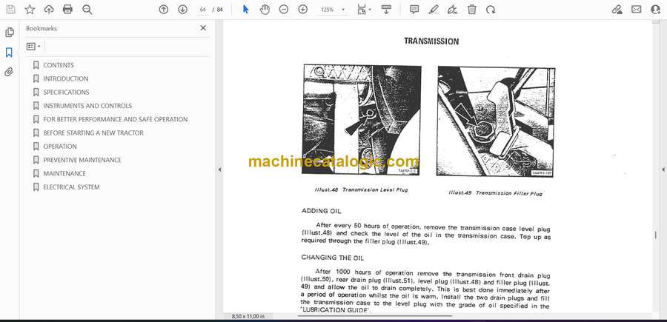The height and width of the screenshot is (322, 667).
Task: Add a comment note
Action: click(x=414, y=10)
